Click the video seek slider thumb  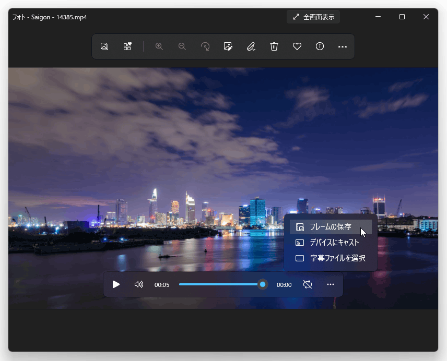click(263, 284)
